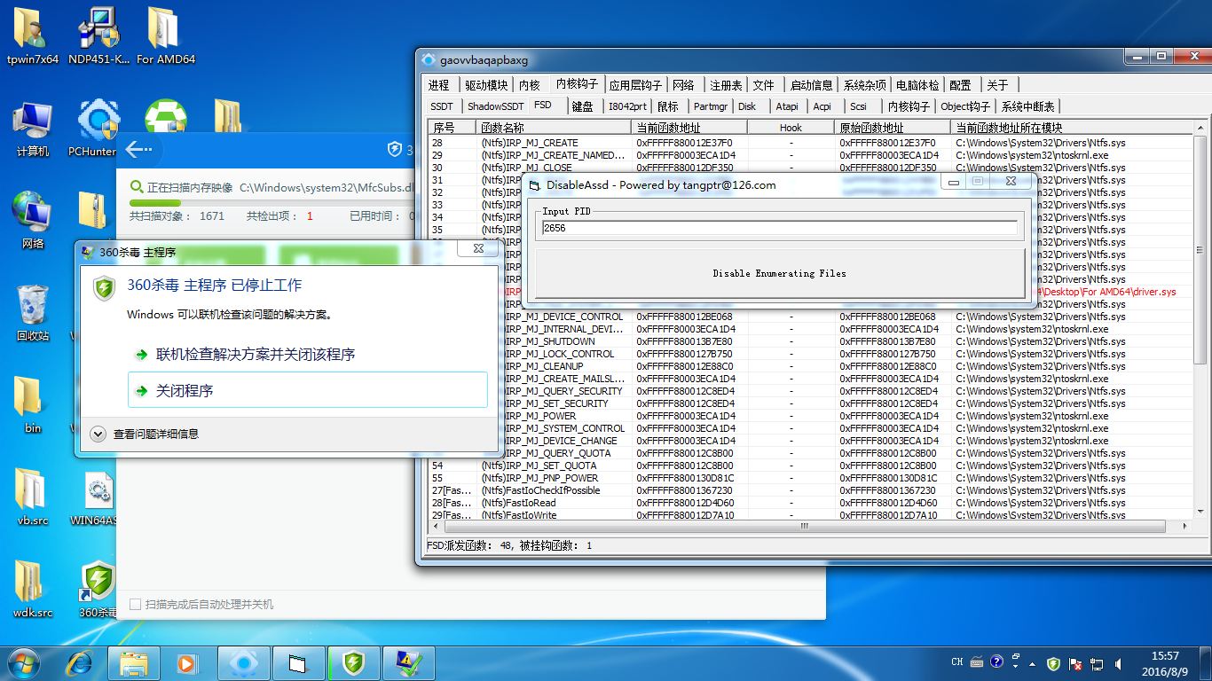Switch to 文件 tab
This screenshot has height=681, width=1212.
pos(764,85)
